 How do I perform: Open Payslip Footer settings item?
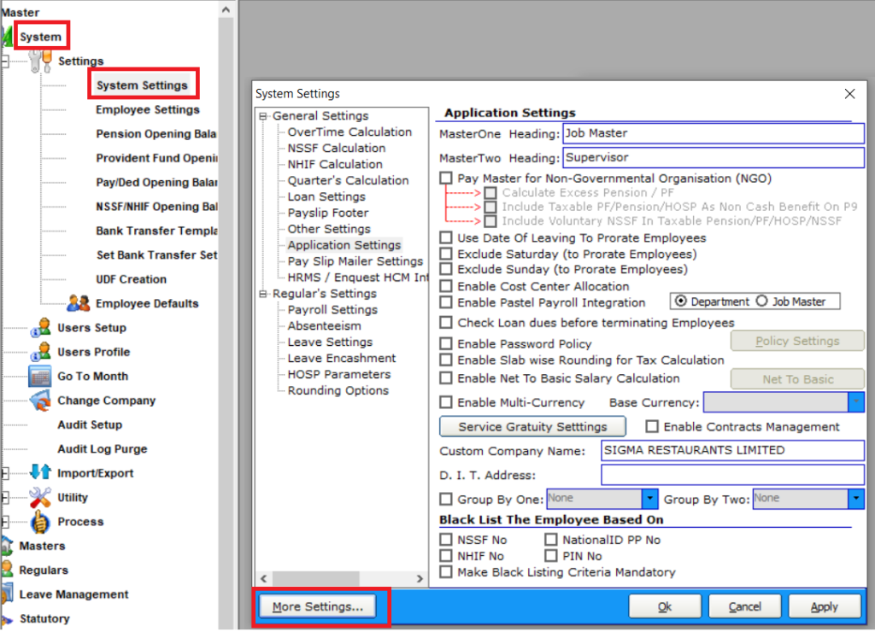[x=328, y=213]
